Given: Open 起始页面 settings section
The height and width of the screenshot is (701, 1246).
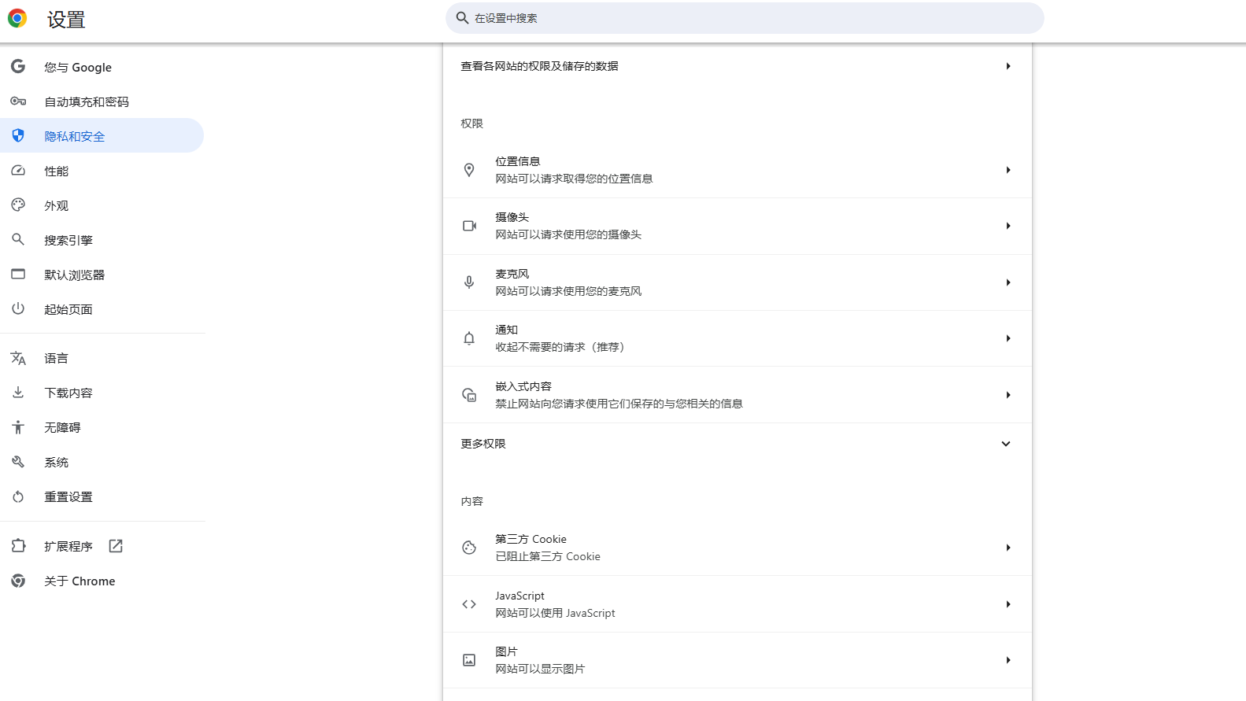Looking at the screenshot, I should pyautogui.click(x=102, y=309).
